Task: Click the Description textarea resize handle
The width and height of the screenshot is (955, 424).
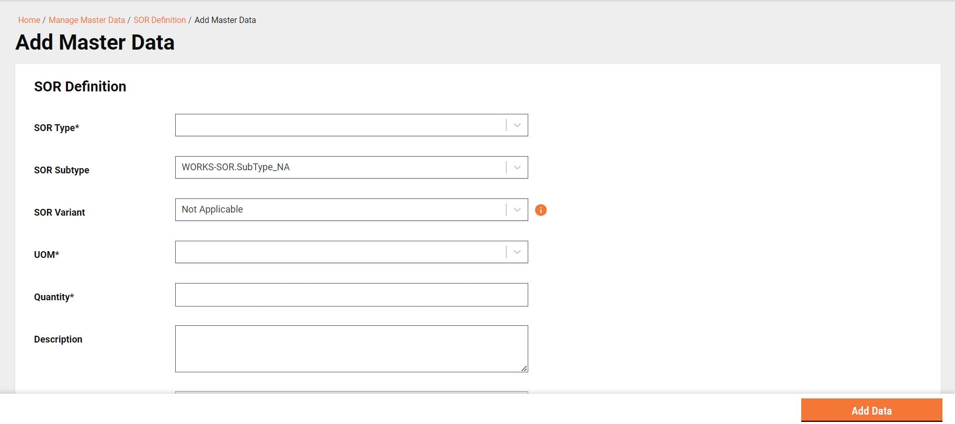Action: 524,369
